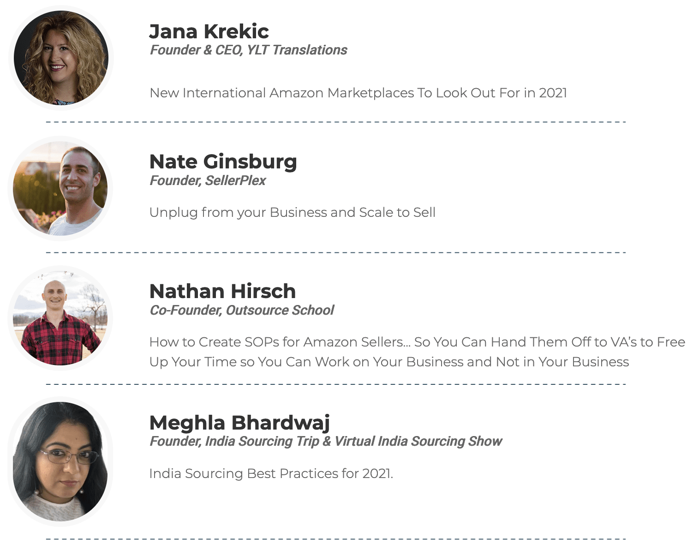Click dashed divider below Jana Krekic

[x=336, y=122]
